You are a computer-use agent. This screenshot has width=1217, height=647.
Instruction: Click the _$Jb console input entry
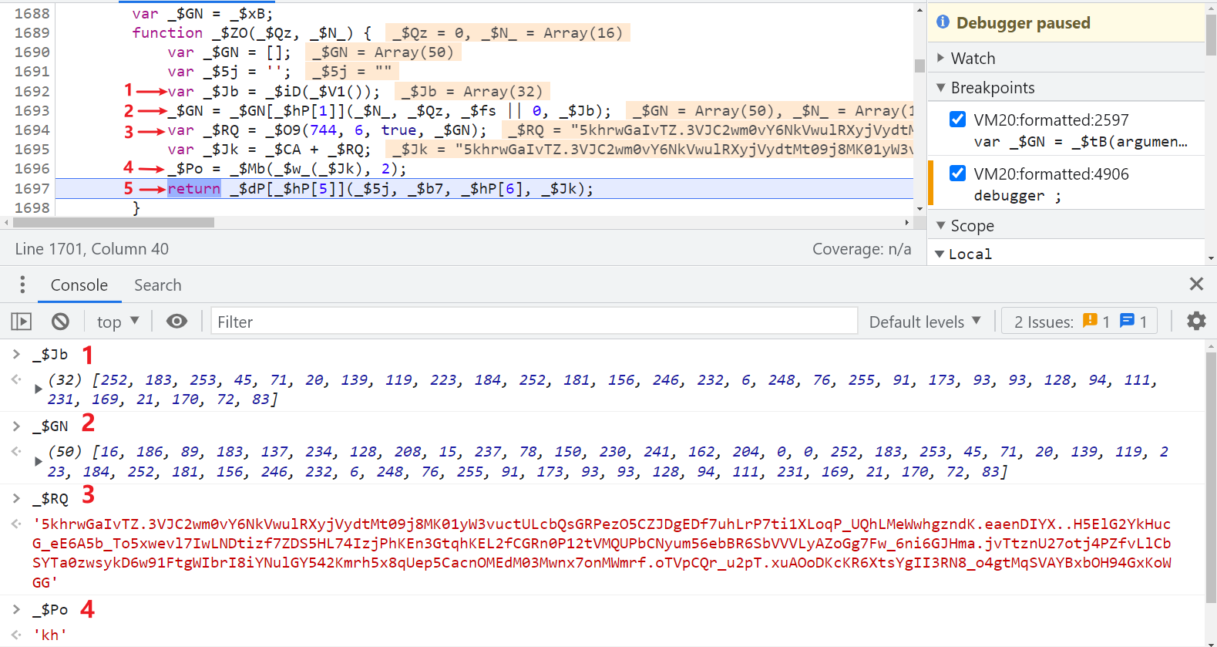(50, 354)
